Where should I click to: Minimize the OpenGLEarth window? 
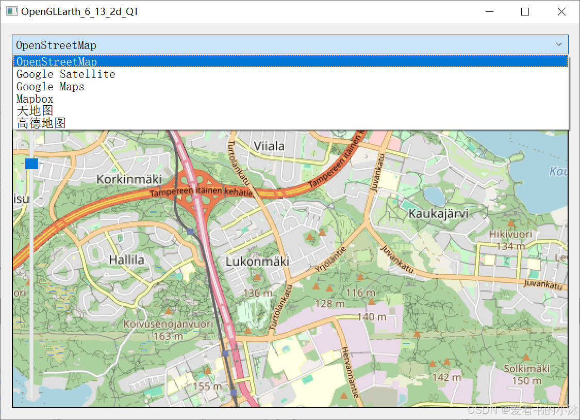click(489, 11)
